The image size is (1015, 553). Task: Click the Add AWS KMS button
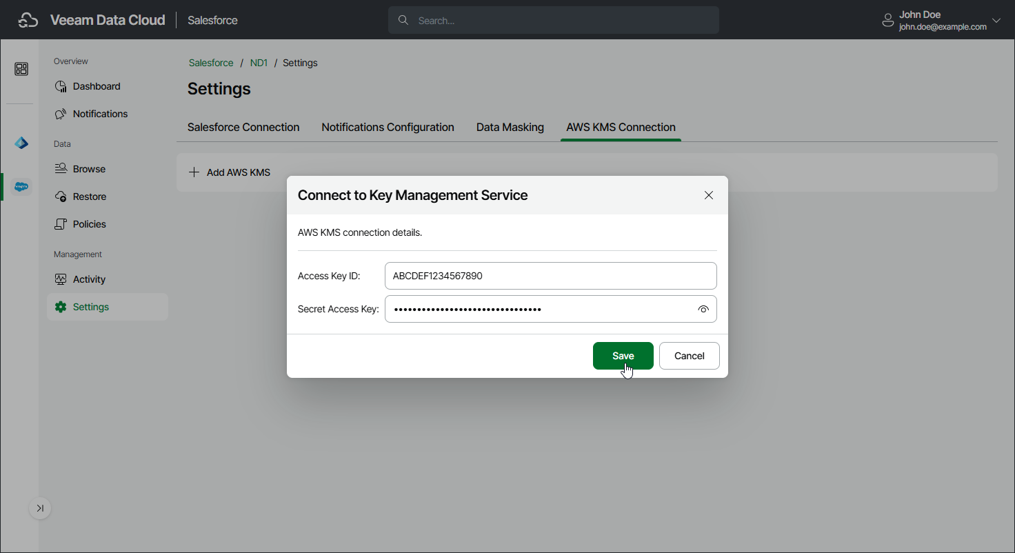[230, 172]
